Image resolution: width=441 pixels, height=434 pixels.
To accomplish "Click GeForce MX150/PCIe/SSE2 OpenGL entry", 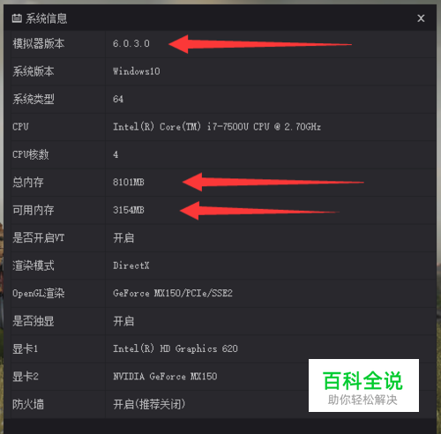I will (x=173, y=293).
